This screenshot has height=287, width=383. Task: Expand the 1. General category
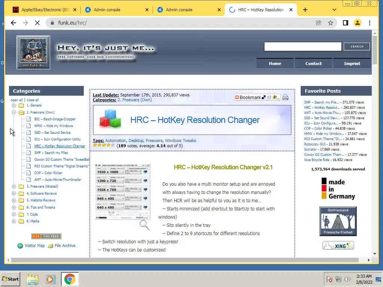[x=14, y=105]
